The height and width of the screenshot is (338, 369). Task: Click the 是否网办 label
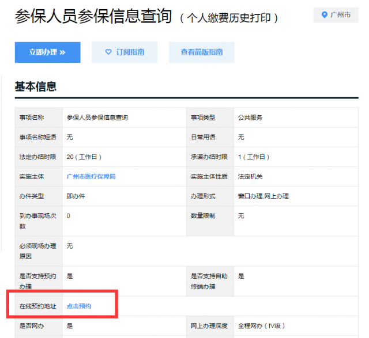(x=32, y=326)
